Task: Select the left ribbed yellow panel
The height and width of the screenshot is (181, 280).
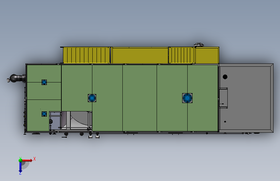Action: pyautogui.click(x=87, y=55)
